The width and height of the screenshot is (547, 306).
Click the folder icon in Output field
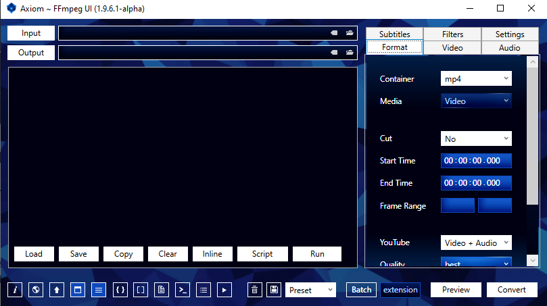(x=350, y=53)
